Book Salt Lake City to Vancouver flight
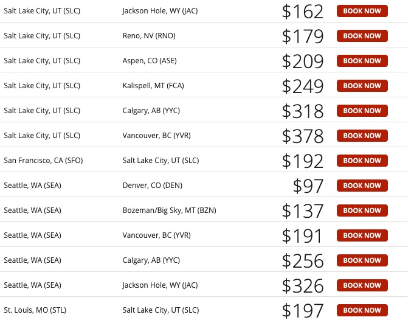 [x=362, y=136]
